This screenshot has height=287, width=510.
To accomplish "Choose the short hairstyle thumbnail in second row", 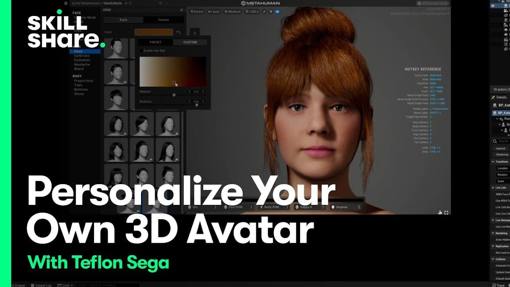I will tap(116, 72).
